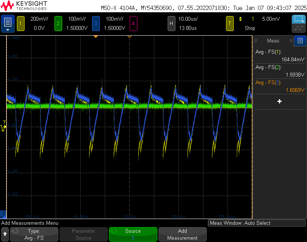The height and width of the screenshot is (242, 307).
Task: Click the Stop run status text
Action: click(x=250, y=28)
